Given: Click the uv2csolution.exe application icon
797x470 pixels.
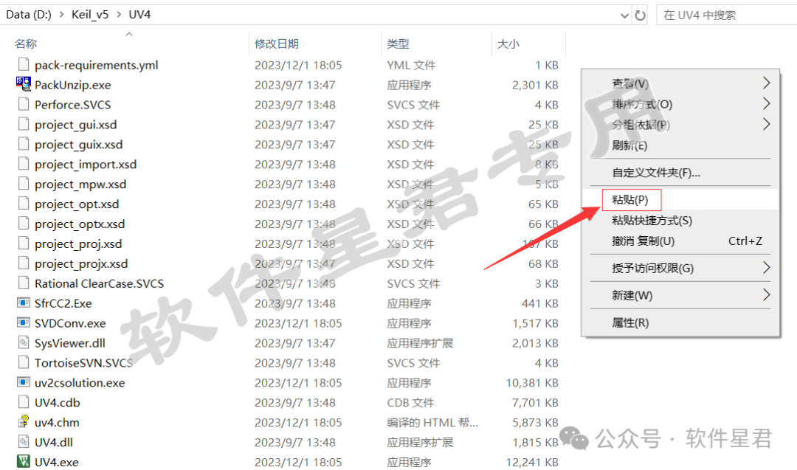Looking at the screenshot, I should [24, 382].
